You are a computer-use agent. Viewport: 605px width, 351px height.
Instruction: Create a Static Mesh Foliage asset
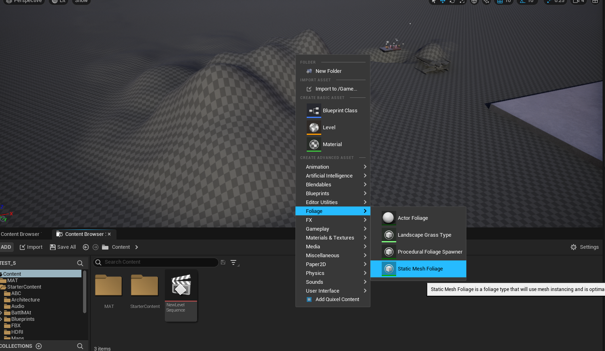click(418, 268)
